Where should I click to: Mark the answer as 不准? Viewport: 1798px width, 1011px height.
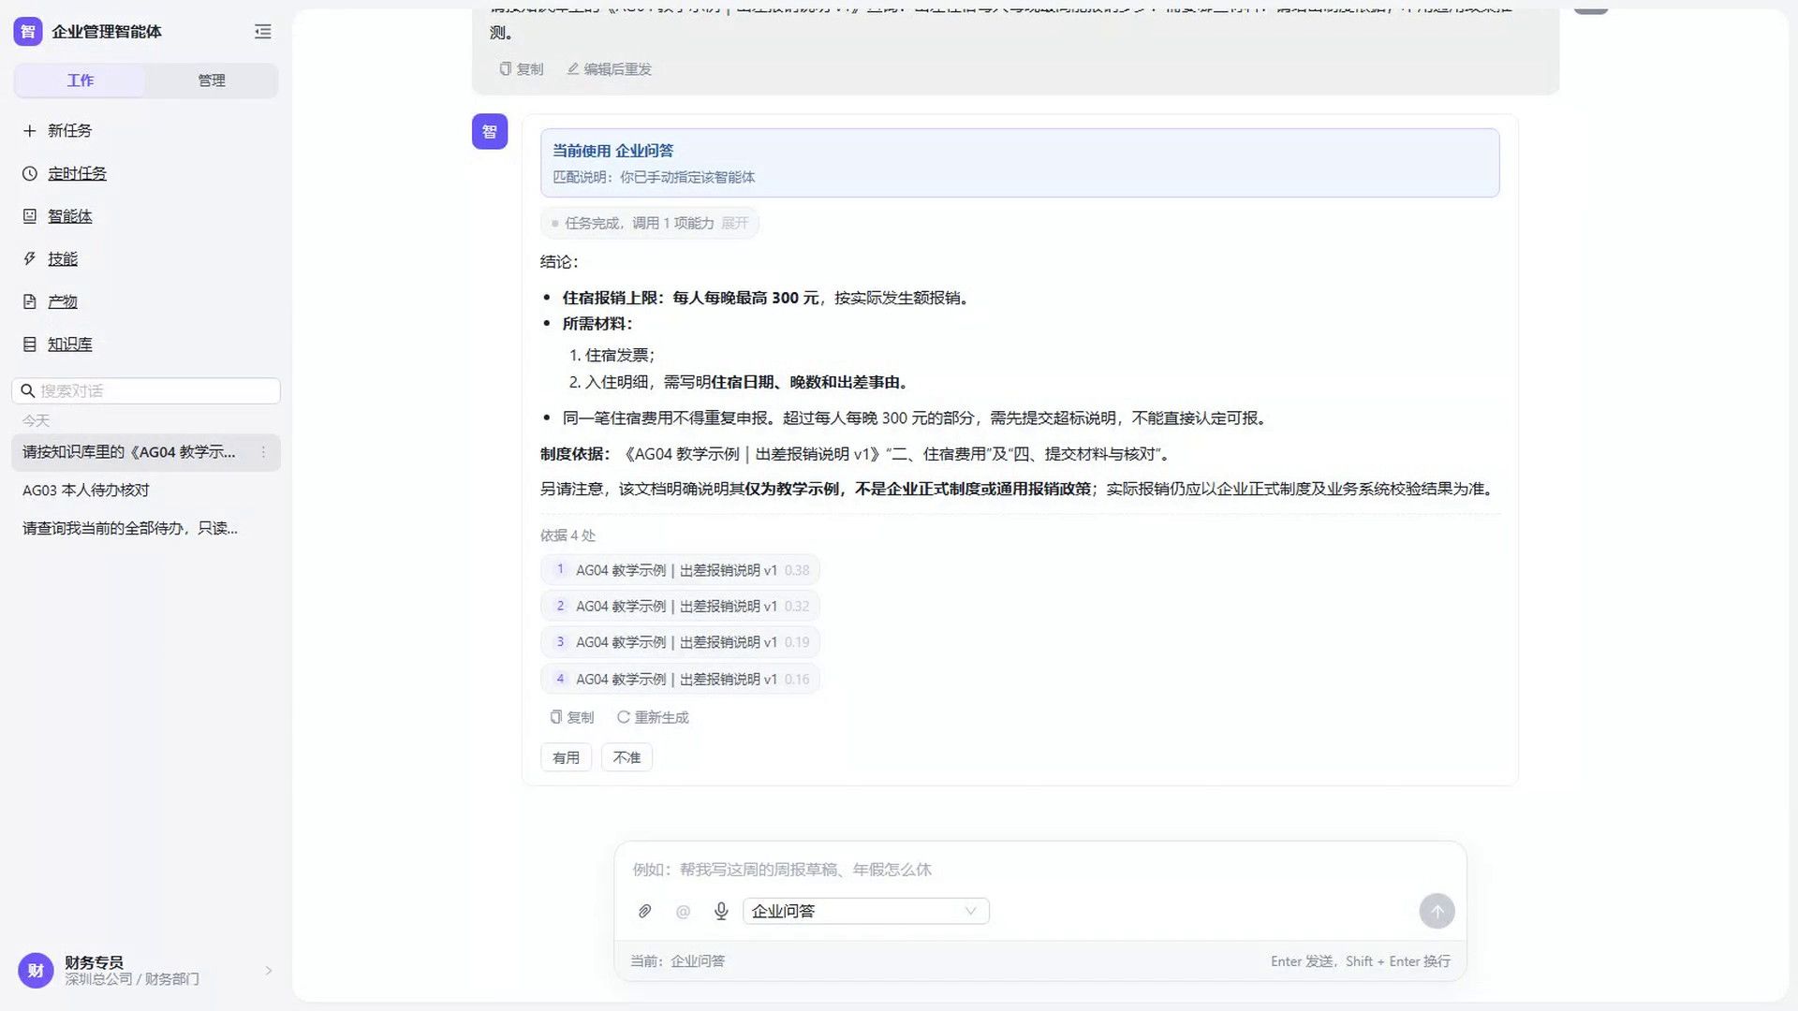pyautogui.click(x=626, y=757)
